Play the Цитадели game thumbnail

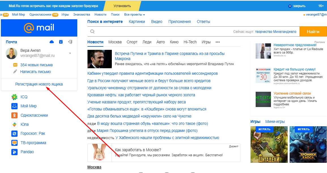(269, 145)
